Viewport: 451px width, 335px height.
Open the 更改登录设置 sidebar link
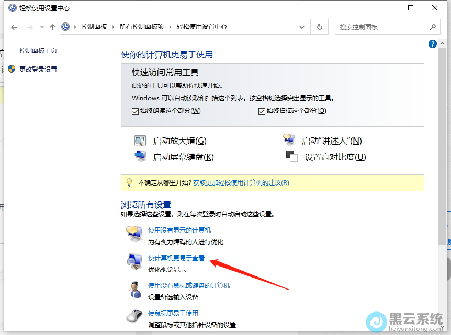point(38,69)
